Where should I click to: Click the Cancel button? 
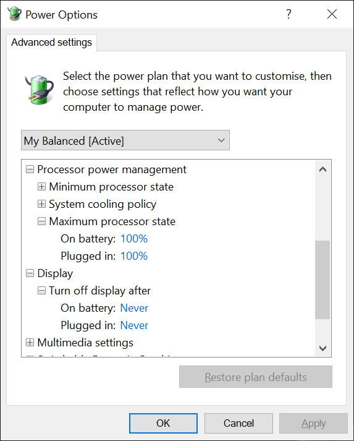pos(238,423)
